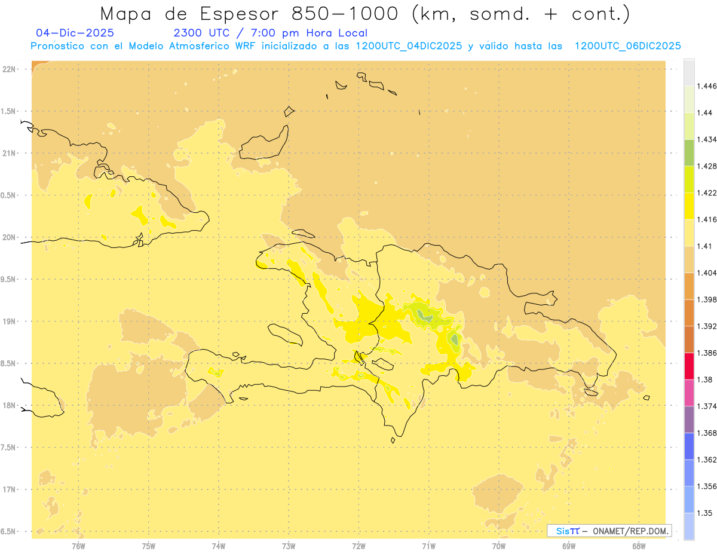The width and height of the screenshot is (717, 554).
Task: Click the 17N latitude label
Action: pos(9,489)
